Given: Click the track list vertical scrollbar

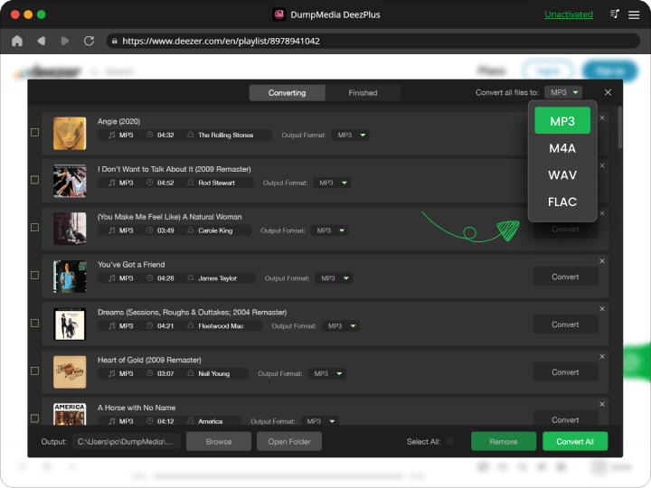Looking at the screenshot, I should coord(620,127).
